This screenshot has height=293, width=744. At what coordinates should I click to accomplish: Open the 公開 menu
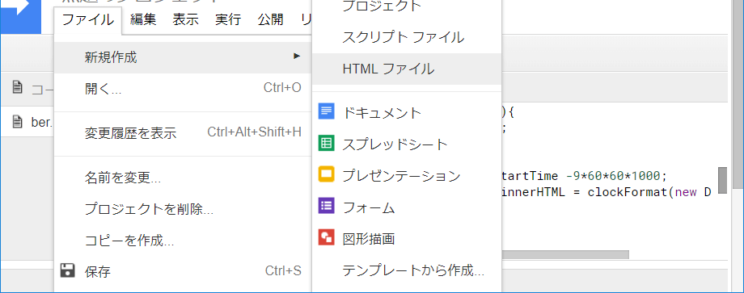click(x=270, y=19)
